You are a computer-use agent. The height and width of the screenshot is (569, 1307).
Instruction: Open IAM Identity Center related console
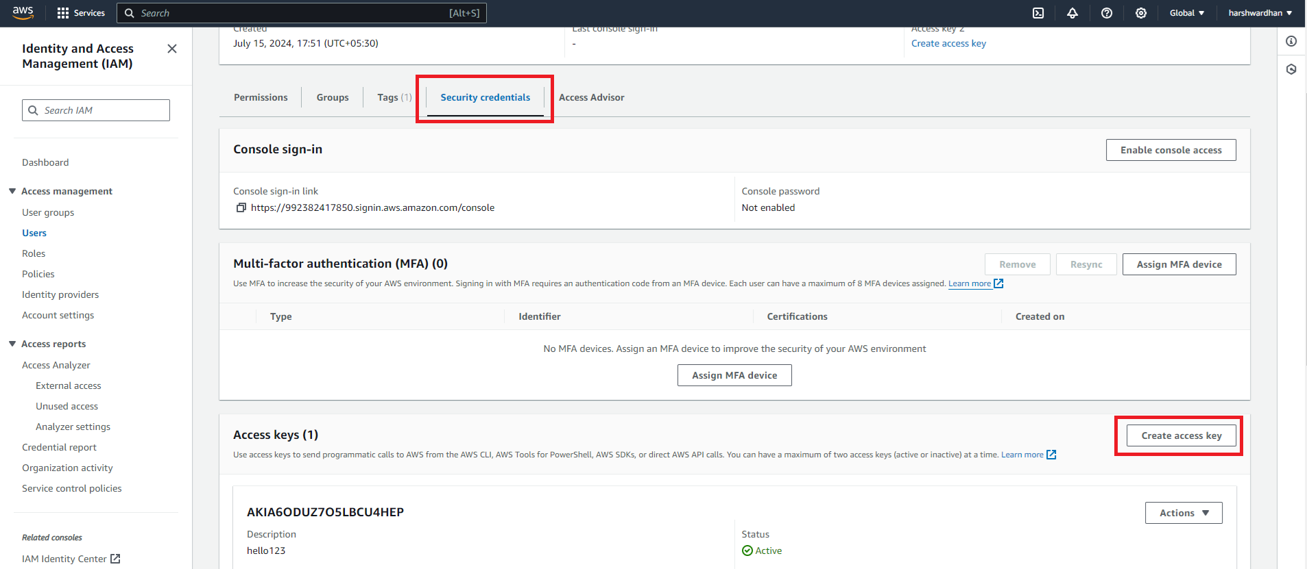coord(64,559)
